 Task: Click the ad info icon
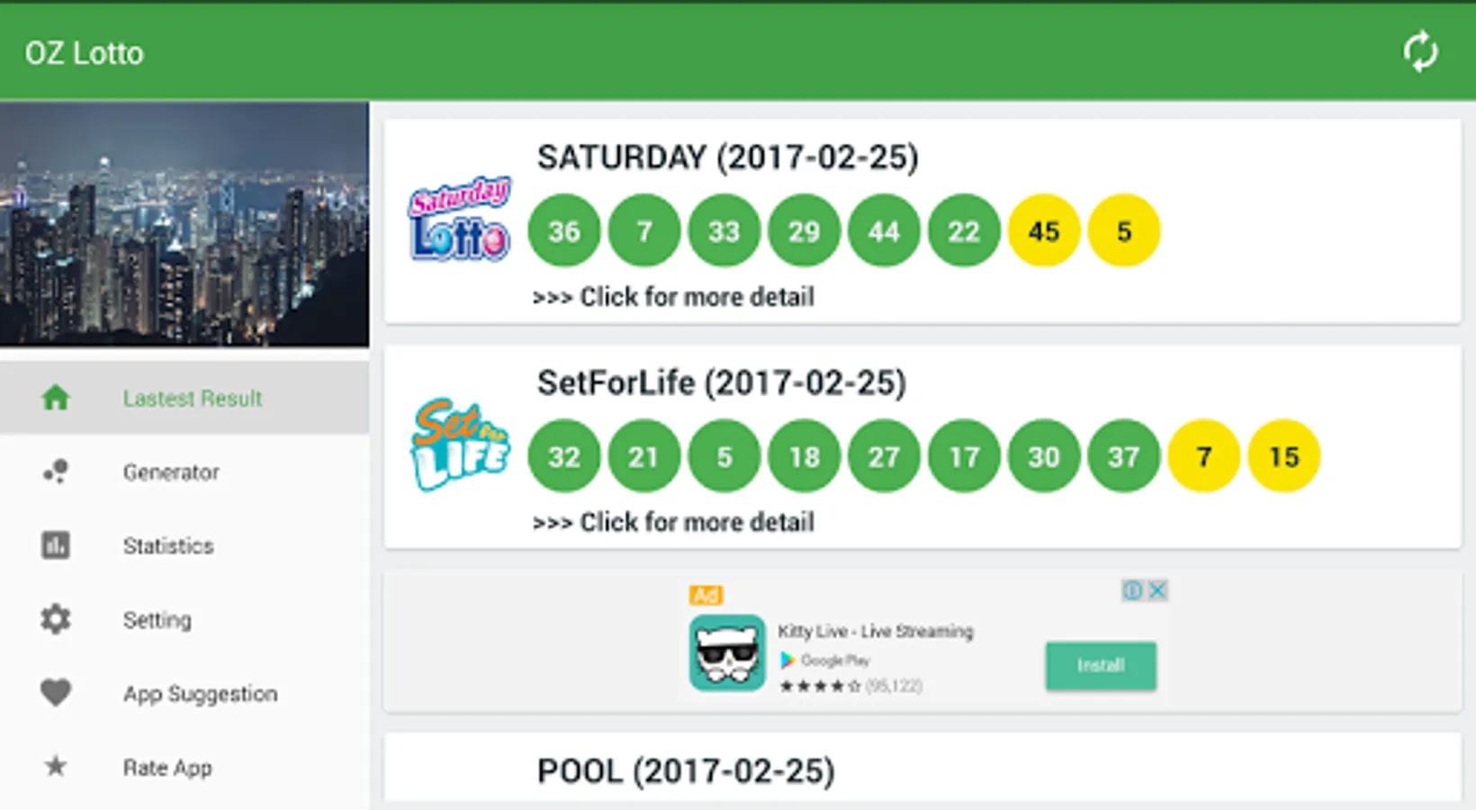point(1132,590)
